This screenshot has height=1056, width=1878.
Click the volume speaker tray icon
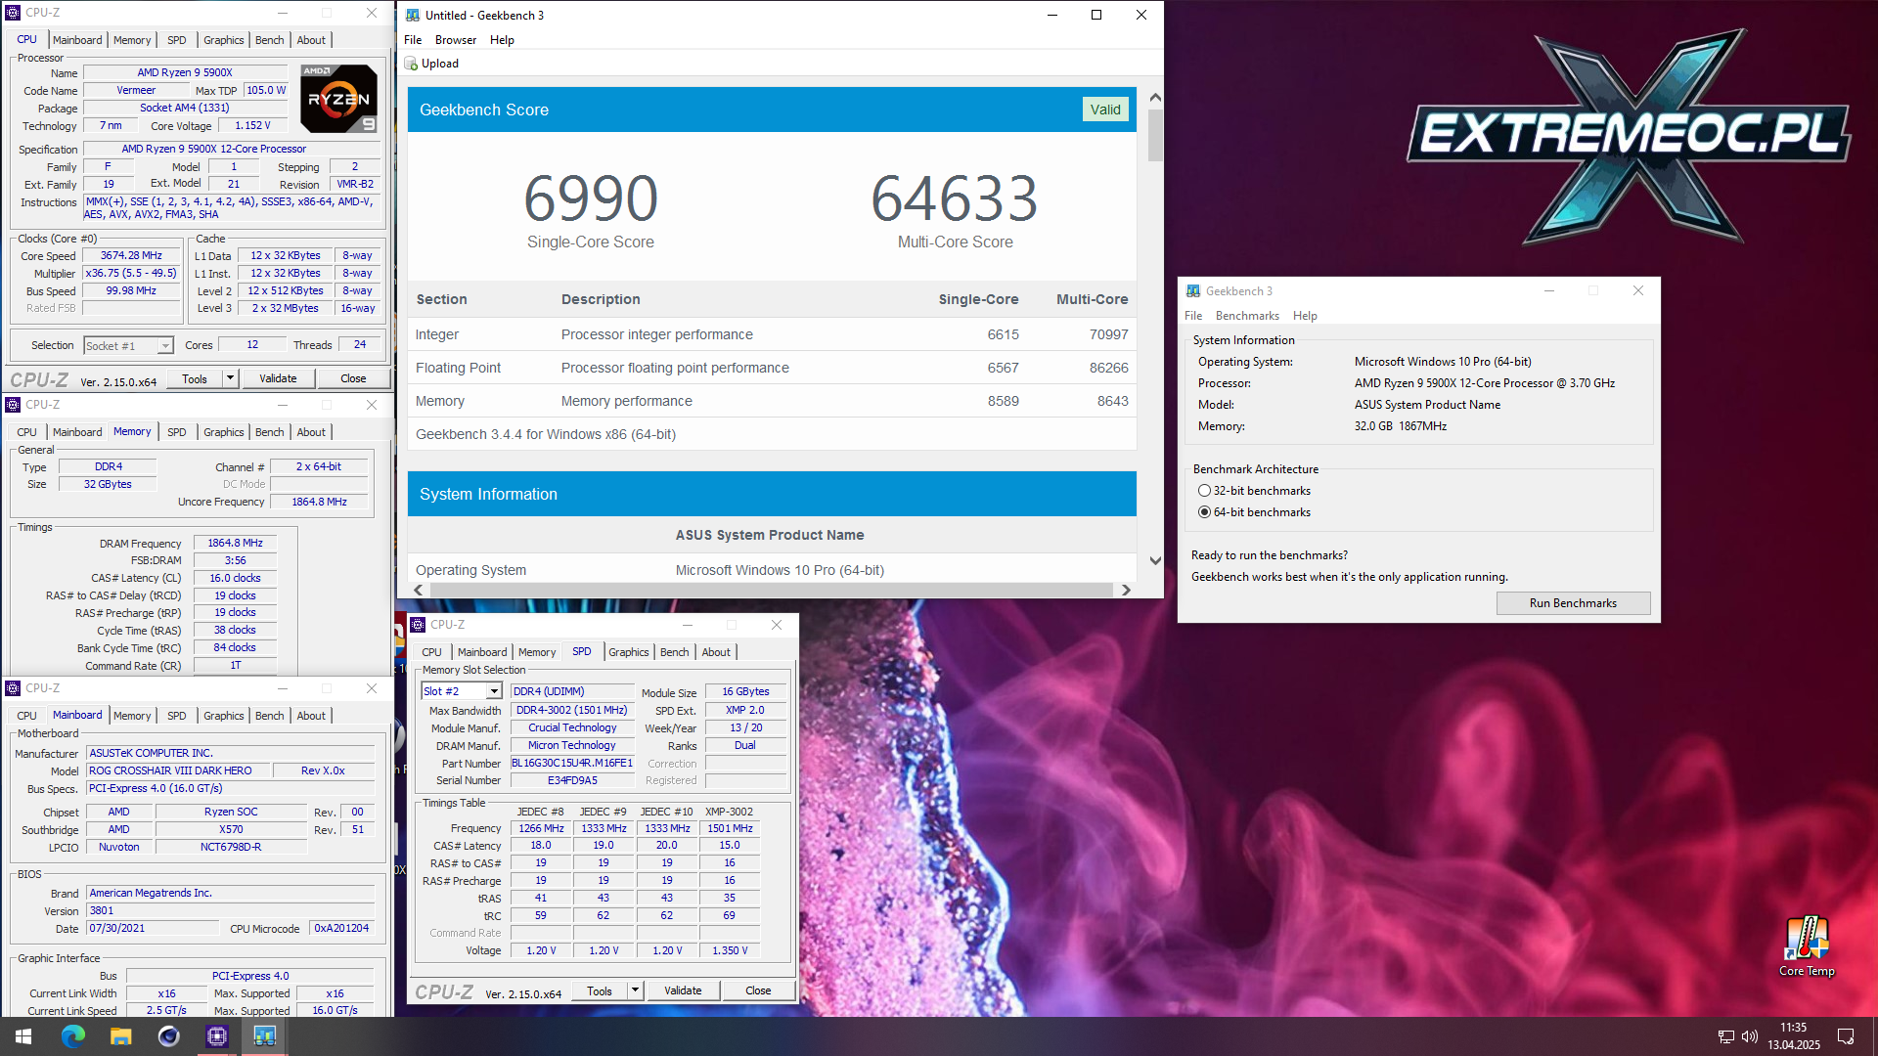coord(1750,1036)
